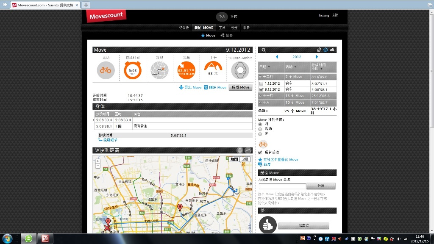The image size is (434, 244).
Task: Click the magnifier search icon in calendar header
Action: click(x=264, y=50)
